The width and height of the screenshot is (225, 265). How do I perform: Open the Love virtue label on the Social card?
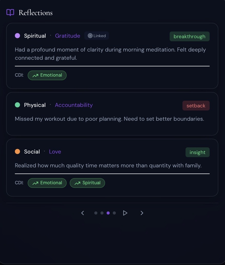(55, 151)
